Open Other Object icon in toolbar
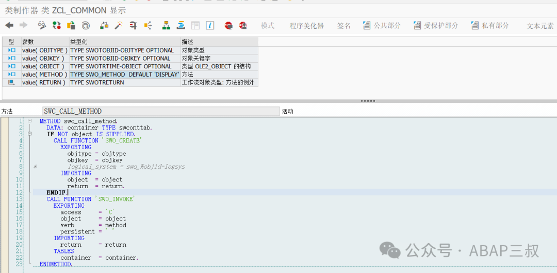Screen dimensions: 557x273 click(71, 25)
